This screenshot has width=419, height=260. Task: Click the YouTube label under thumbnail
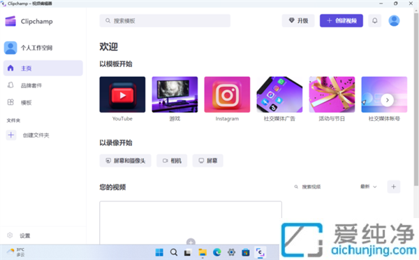(x=122, y=119)
